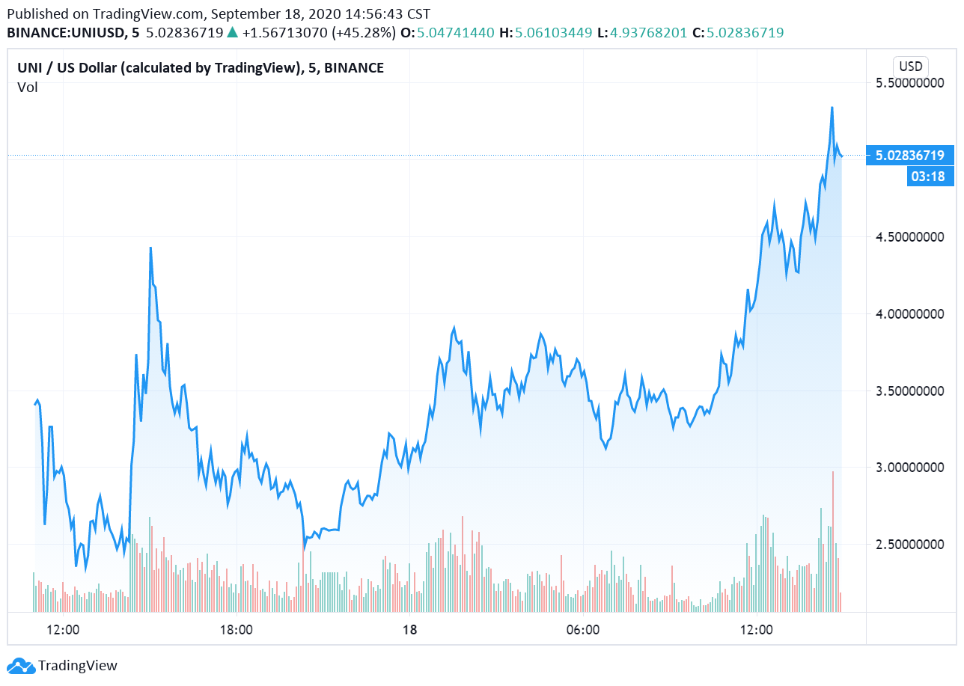Click the green up-arrow price change indicator
This screenshot has height=686, width=964.
coord(232,33)
